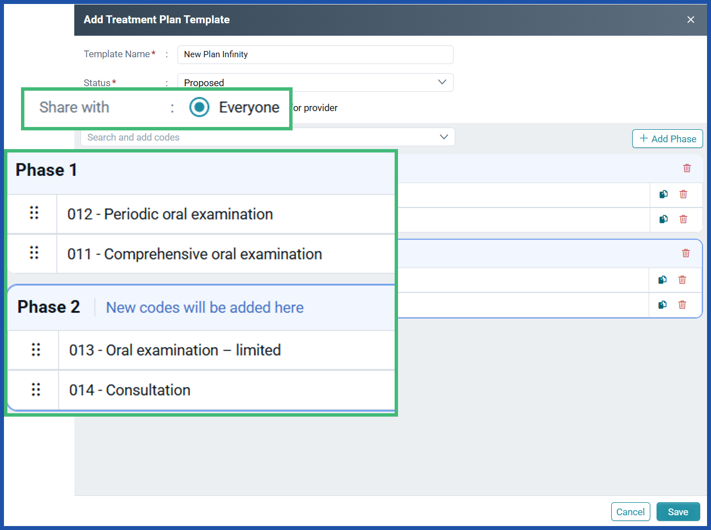Copy the 012 Periodic oral examination code
The width and height of the screenshot is (711, 530).
(663, 194)
